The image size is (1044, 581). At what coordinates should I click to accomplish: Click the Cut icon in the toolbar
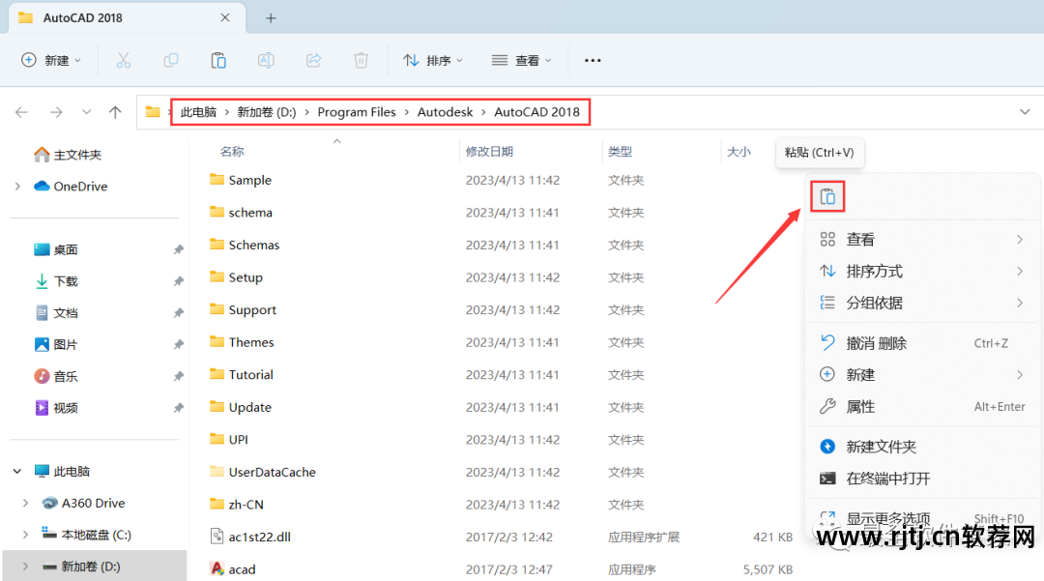(x=122, y=60)
